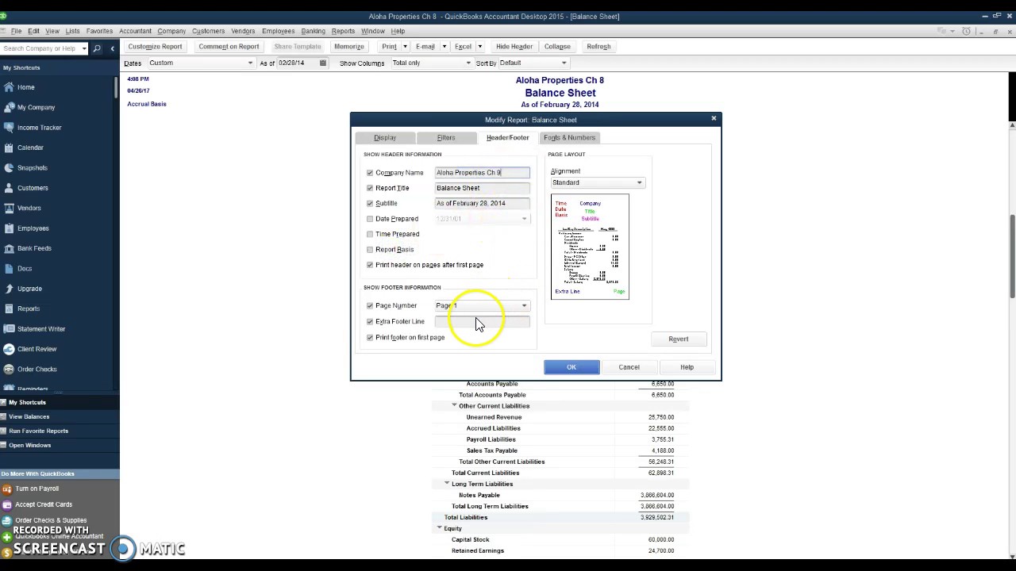1016x571 pixels.
Task: Enable the Date Prepared checkbox
Action: click(x=370, y=219)
